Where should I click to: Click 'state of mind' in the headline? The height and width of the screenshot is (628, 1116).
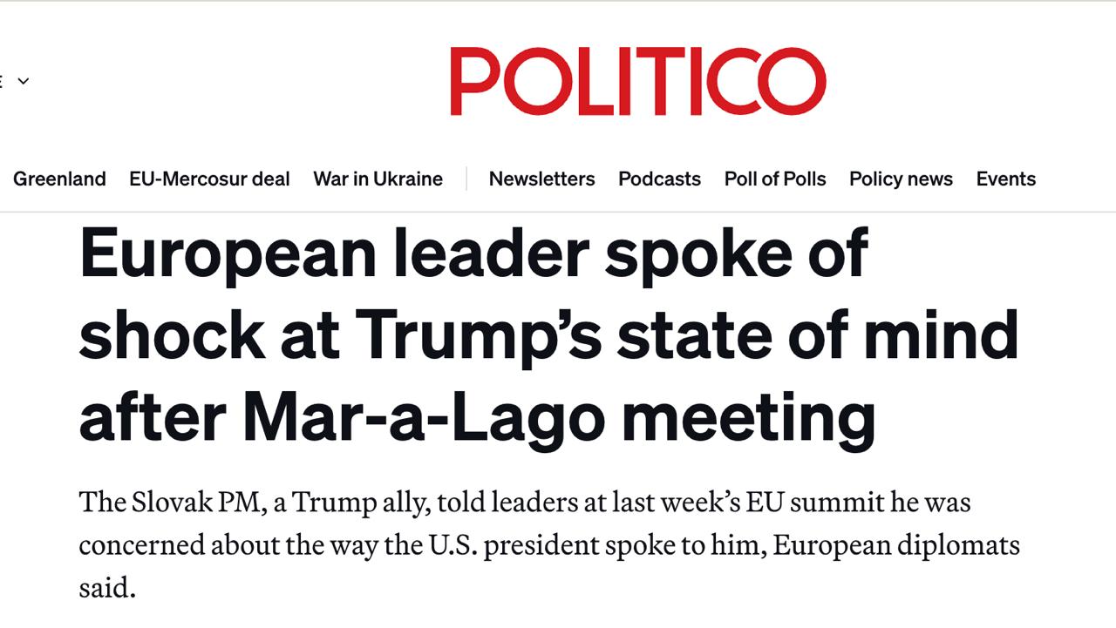818,335
